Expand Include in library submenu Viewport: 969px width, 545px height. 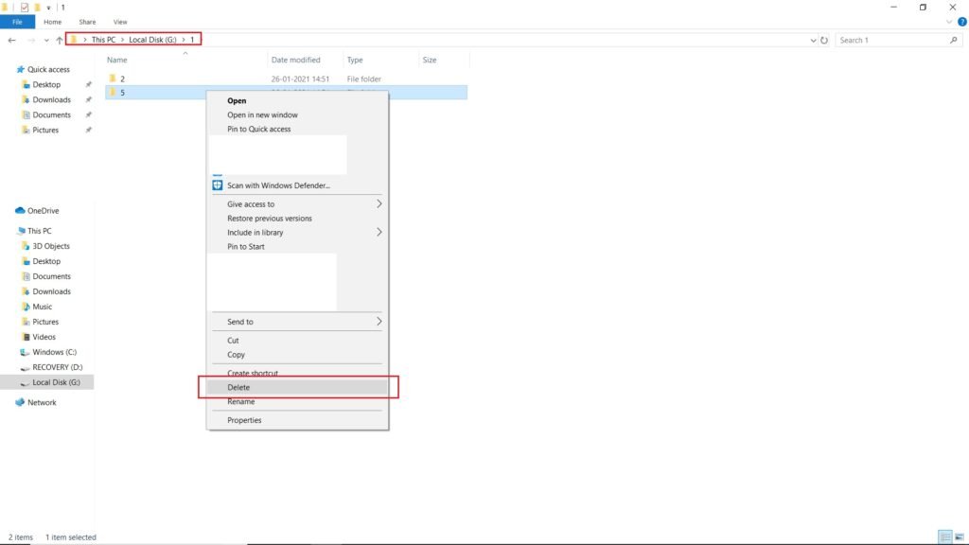tap(296, 233)
